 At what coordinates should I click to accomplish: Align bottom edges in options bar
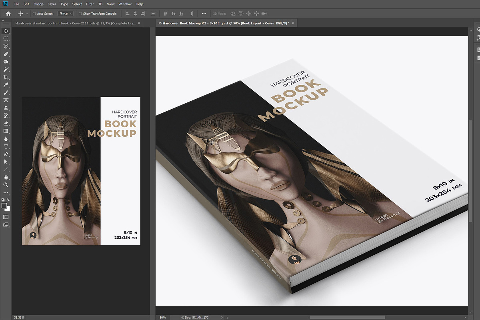point(181,14)
